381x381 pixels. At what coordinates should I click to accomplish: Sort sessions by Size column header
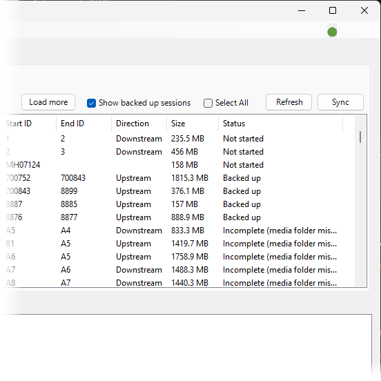[x=193, y=124]
